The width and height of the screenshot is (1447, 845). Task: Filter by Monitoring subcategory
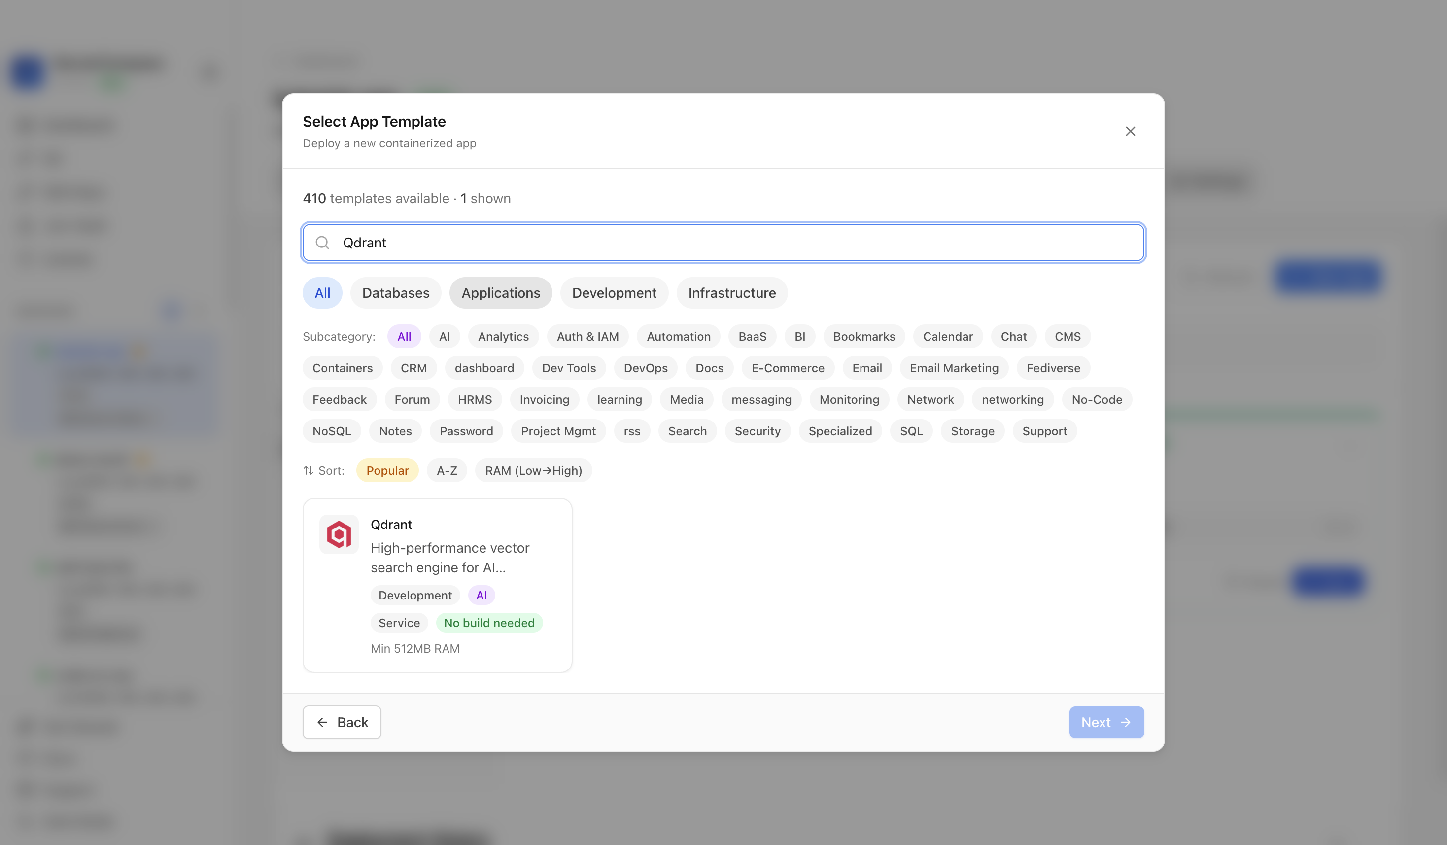tap(849, 400)
